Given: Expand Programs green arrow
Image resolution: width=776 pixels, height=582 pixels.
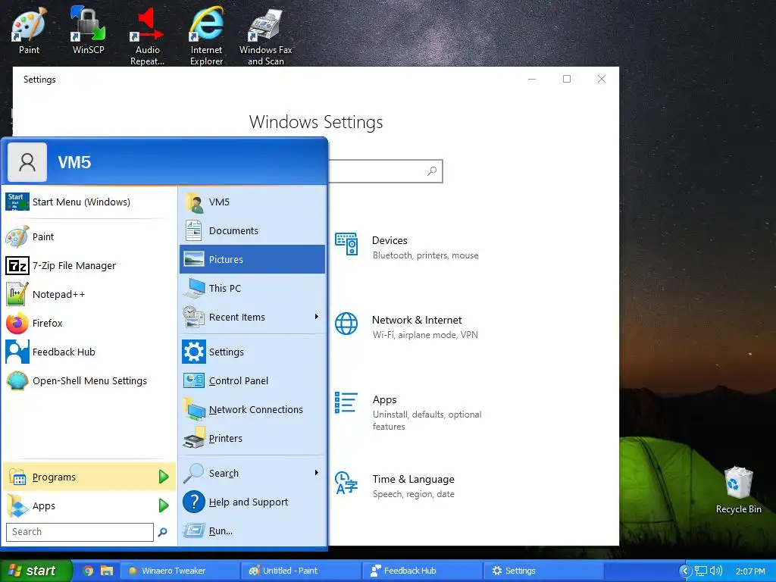Looking at the screenshot, I should 164,477.
